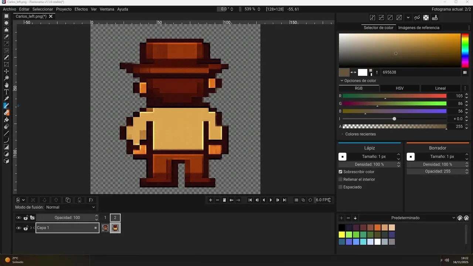Open the Archivo menu
The image size is (473, 266).
[x=9, y=9]
